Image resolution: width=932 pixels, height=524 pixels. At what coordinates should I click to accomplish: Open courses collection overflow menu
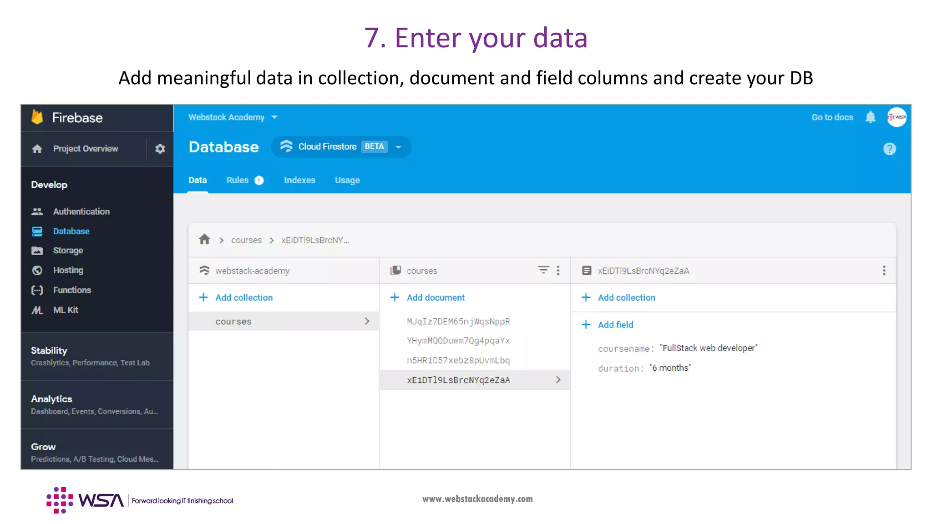point(558,271)
